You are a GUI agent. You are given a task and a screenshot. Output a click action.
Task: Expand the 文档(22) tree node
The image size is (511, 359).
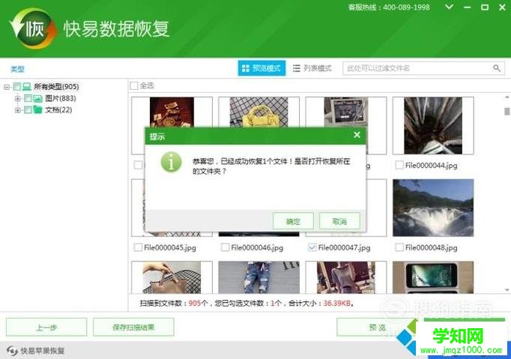18,110
